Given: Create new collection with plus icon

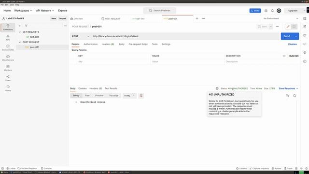Looking at the screenshot, I should [20, 26].
